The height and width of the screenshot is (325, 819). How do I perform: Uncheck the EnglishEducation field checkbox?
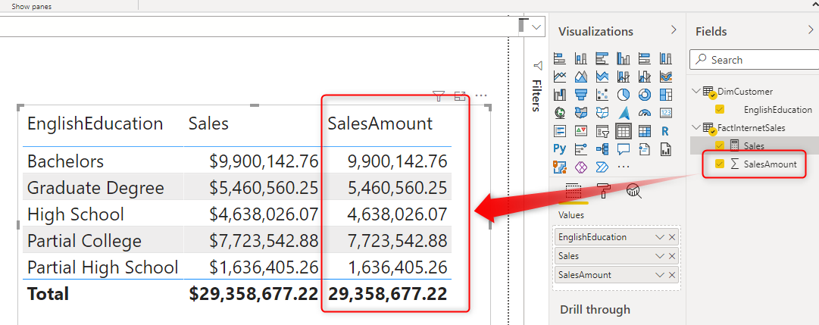click(720, 109)
